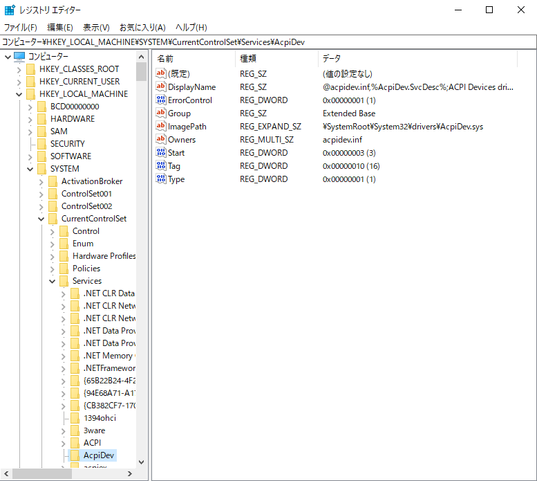Click the tree pane vertical scrollbar down arrow
The width and height of the screenshot is (537, 481).
tap(142, 462)
